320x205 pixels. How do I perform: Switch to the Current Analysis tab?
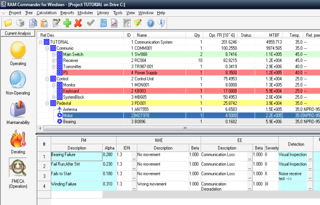click(x=18, y=33)
